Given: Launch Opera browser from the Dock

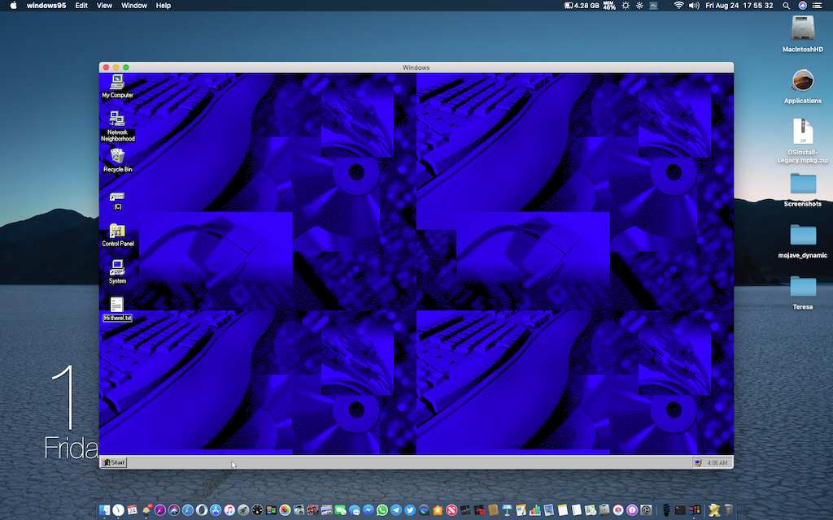Looking at the screenshot, I should click(x=202, y=510).
